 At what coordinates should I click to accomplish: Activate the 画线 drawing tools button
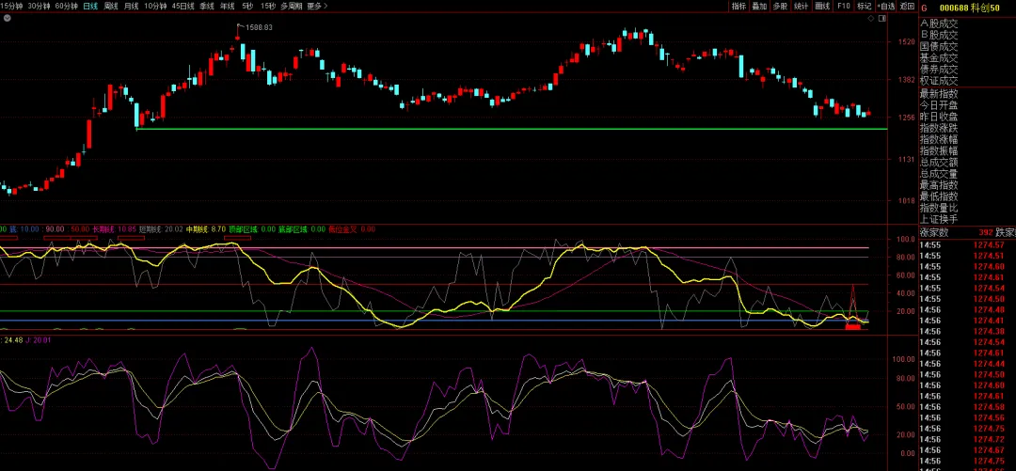point(822,6)
